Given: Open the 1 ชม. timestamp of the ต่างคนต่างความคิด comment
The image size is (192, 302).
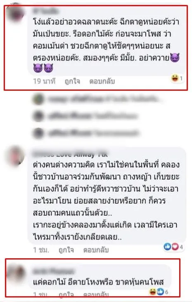Looking at the screenshot, I should [41, 250].
